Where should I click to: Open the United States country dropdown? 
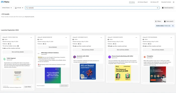point(7,8)
